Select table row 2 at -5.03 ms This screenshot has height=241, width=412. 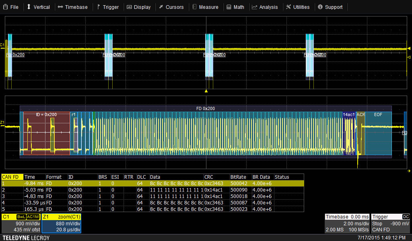click(153, 190)
